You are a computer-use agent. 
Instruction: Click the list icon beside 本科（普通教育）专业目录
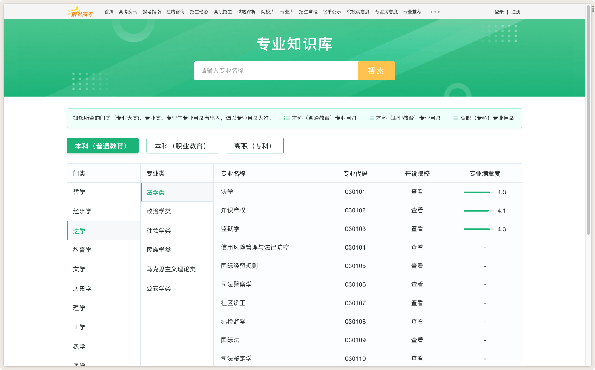point(286,118)
